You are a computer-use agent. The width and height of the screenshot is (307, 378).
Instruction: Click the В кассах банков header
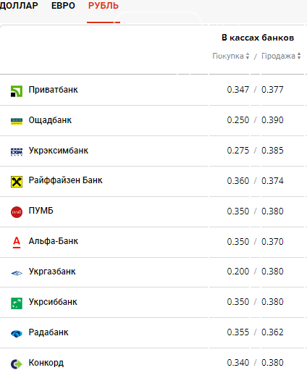pos(258,38)
